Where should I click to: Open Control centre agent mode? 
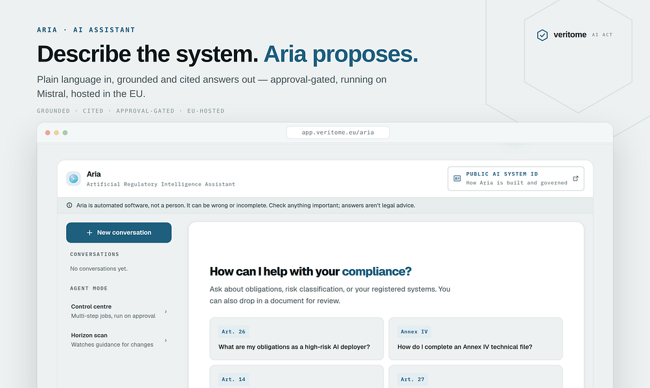(x=119, y=311)
